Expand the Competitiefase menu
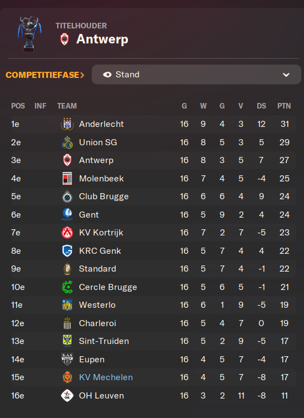The height and width of the screenshot is (418, 304). click(45, 75)
